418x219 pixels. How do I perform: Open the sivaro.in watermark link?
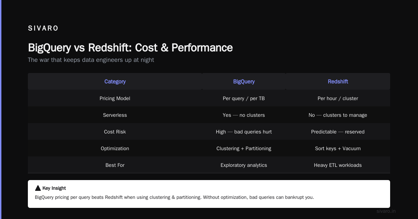pyautogui.click(x=386, y=211)
